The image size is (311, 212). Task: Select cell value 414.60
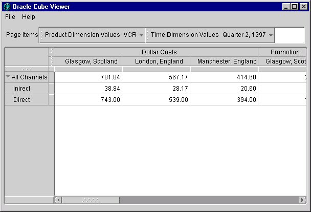pos(224,77)
